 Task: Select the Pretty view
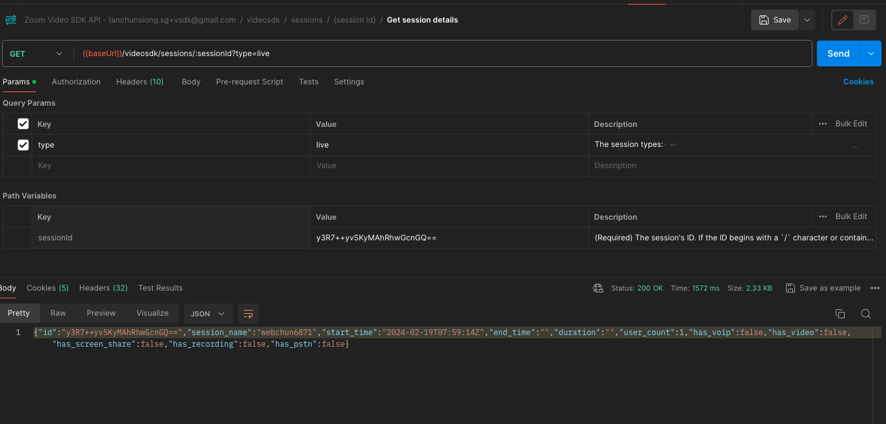coord(19,313)
